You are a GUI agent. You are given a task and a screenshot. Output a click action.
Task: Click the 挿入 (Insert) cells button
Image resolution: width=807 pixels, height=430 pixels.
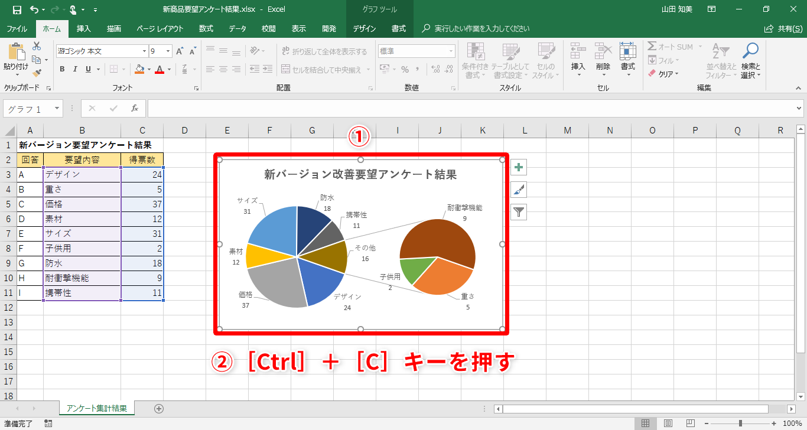[578, 60]
